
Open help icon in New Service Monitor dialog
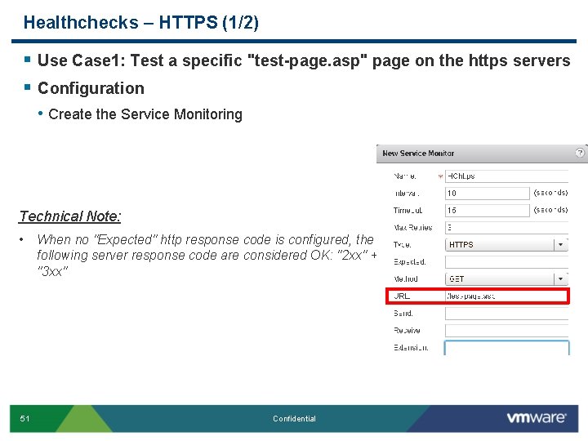point(580,153)
